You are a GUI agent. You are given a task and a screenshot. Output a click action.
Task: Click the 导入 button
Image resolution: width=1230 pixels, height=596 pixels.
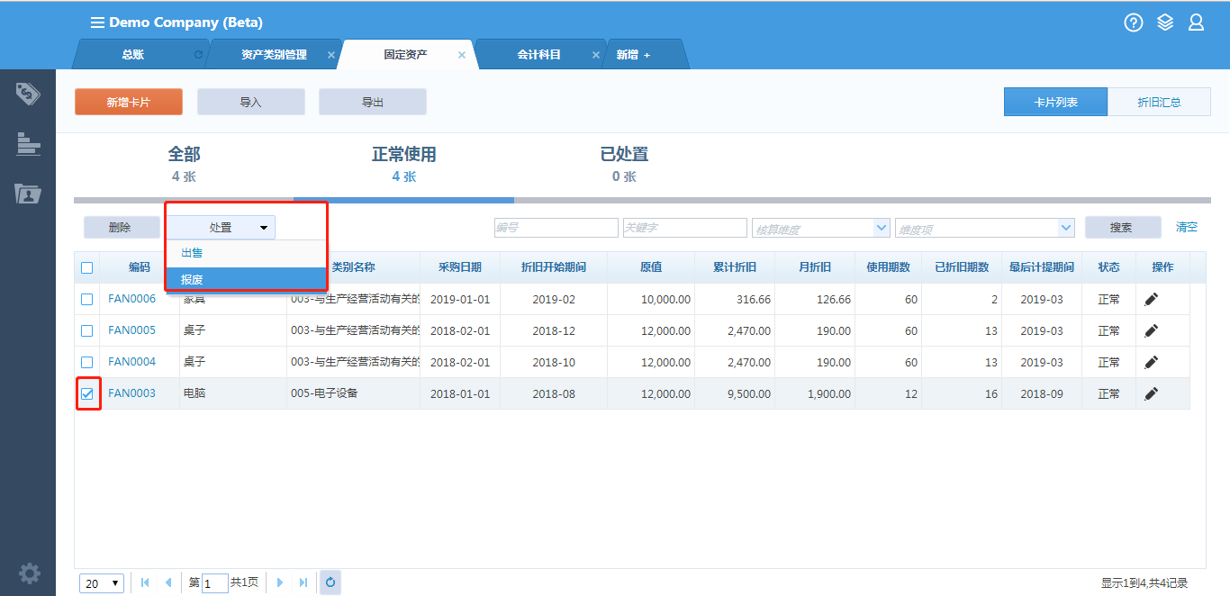251,102
